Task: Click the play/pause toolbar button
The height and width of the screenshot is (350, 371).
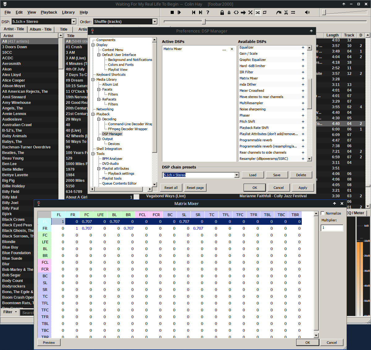Action: [x=179, y=12]
